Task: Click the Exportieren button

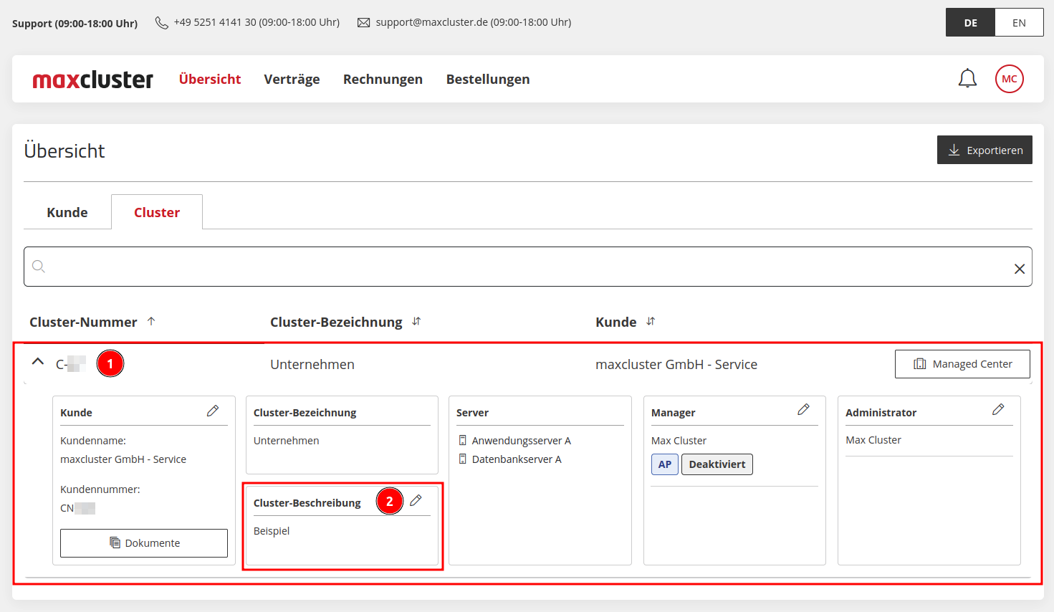Action: [984, 150]
